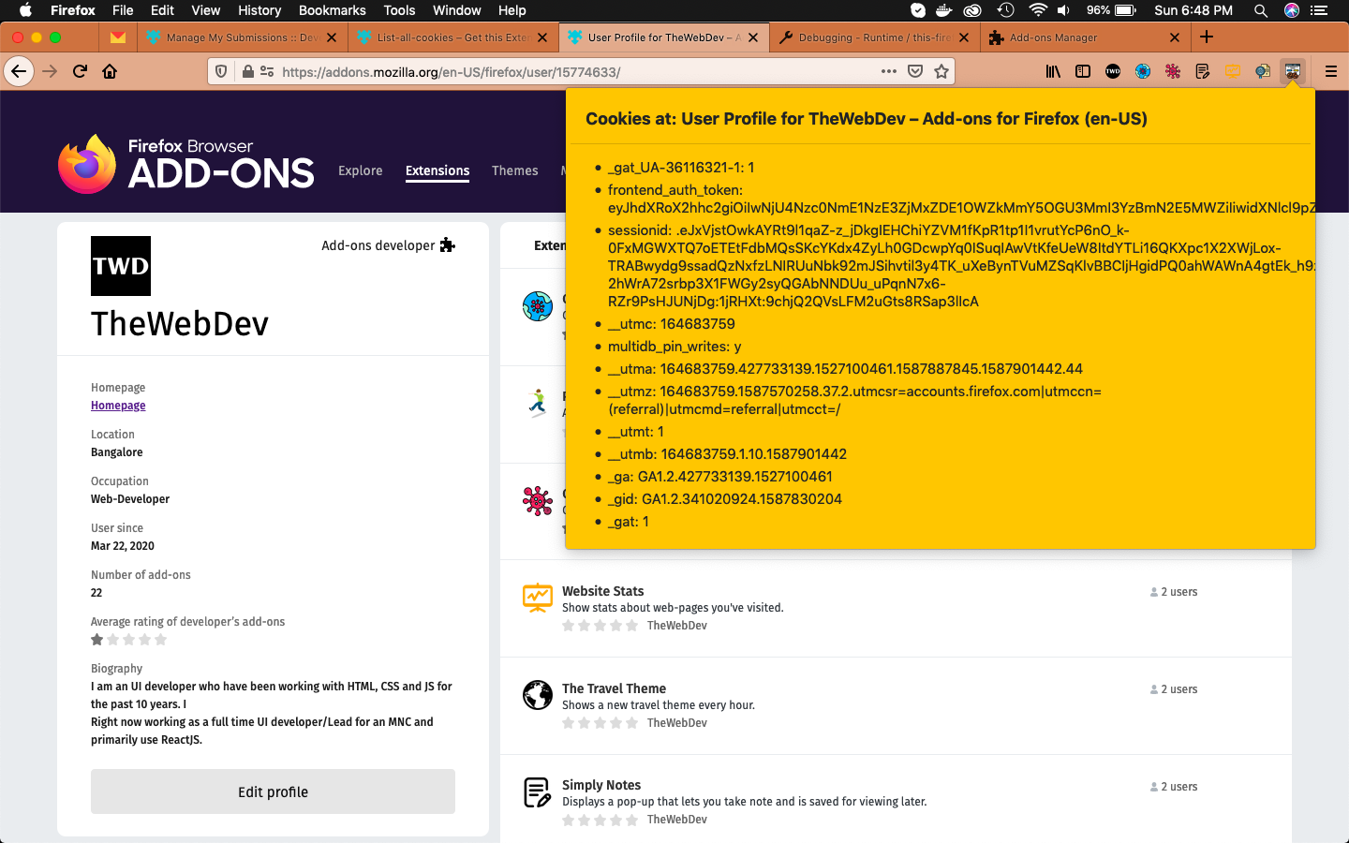Open the Library bookshelf icon
The height and width of the screenshot is (843, 1349).
click(x=1053, y=71)
